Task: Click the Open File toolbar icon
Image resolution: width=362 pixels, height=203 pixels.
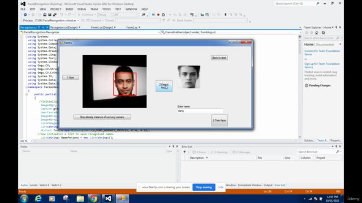Action: click(45, 15)
